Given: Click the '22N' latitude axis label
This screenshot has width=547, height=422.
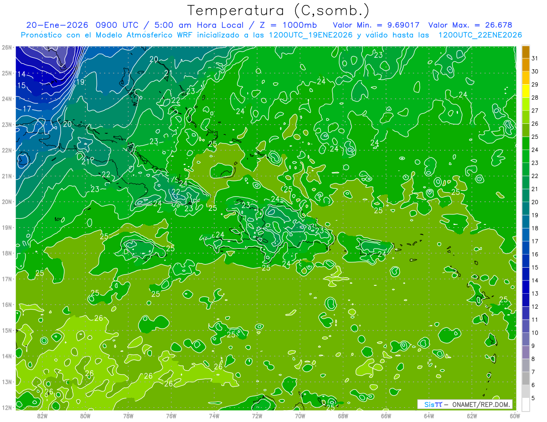Looking at the screenshot, I should pos(7,150).
